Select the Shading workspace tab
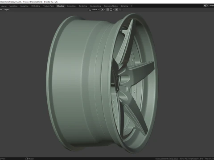 click(61, 6)
